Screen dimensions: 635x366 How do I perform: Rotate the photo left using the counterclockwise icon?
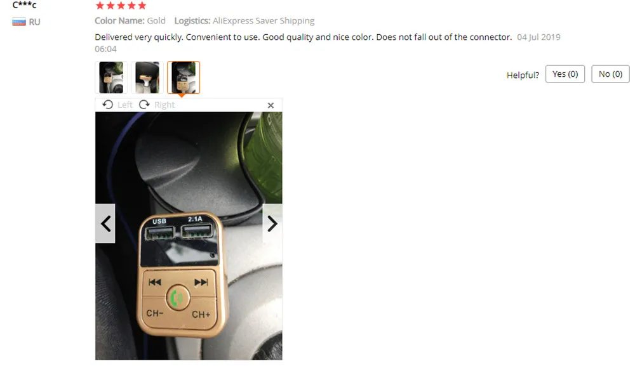pos(107,105)
